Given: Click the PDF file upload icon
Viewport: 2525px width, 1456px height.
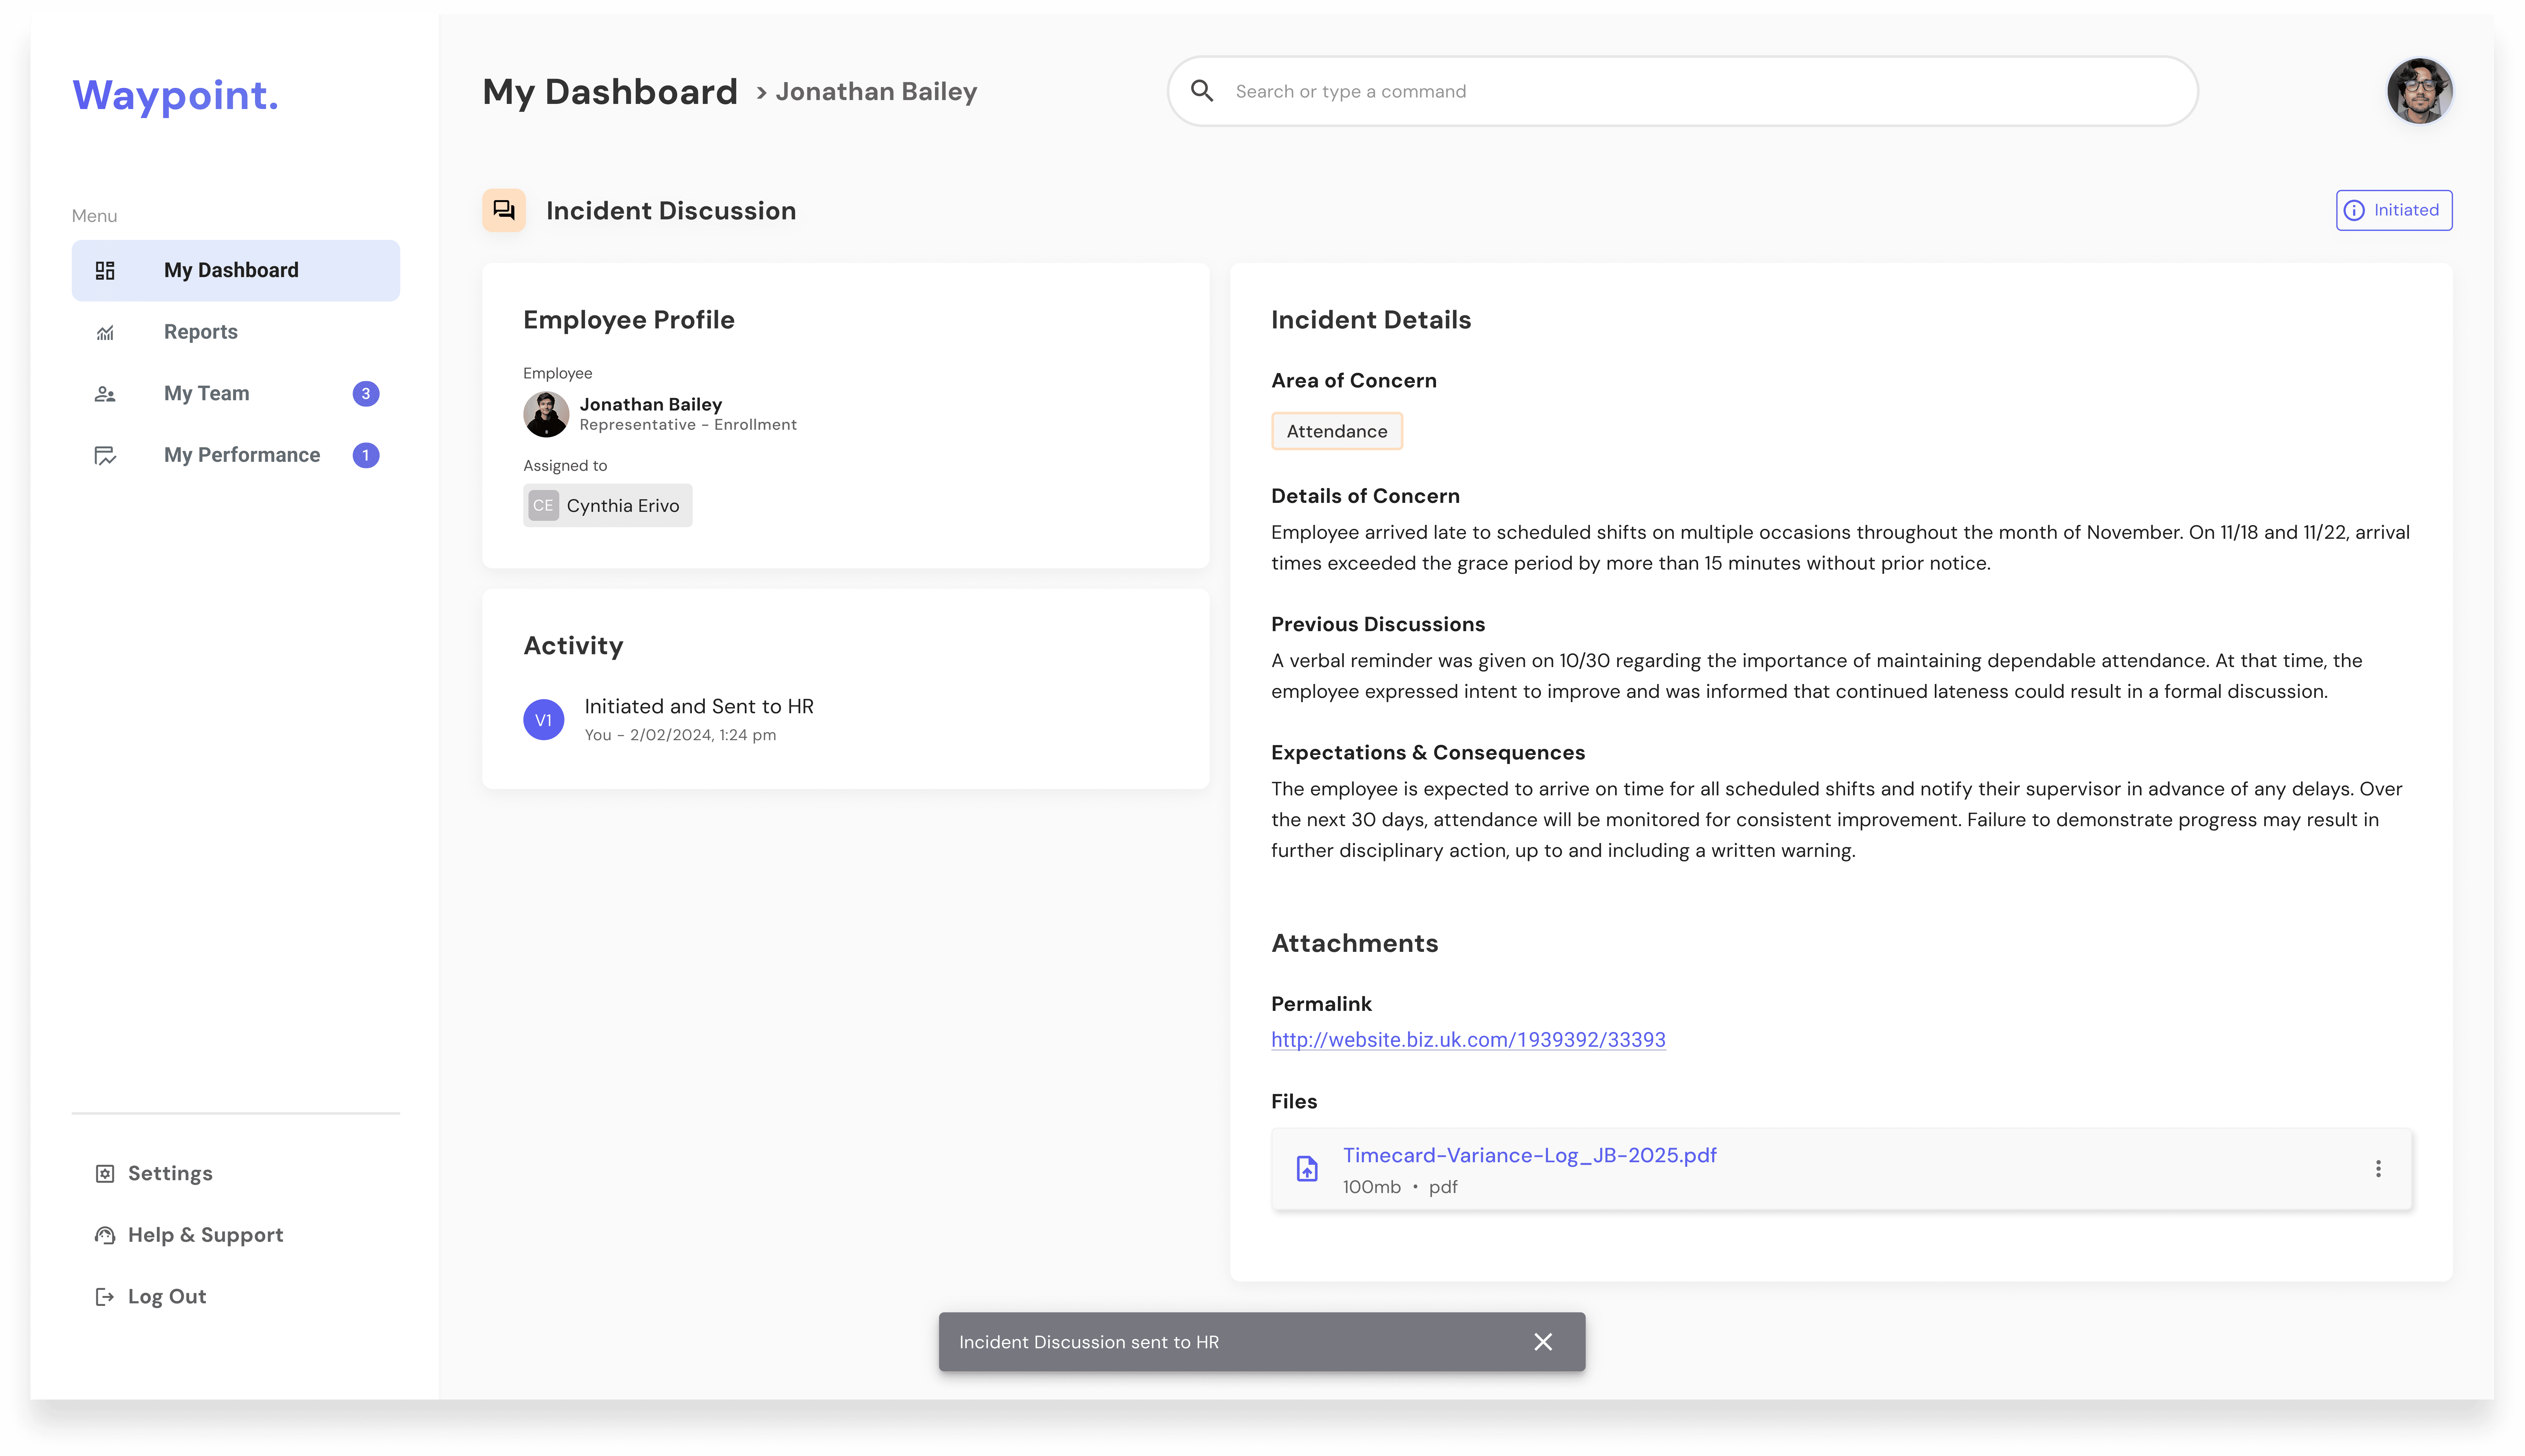Looking at the screenshot, I should coord(1307,1169).
